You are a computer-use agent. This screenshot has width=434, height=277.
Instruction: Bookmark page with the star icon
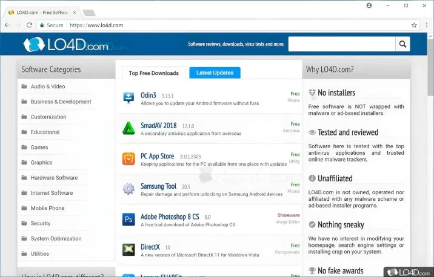414,25
